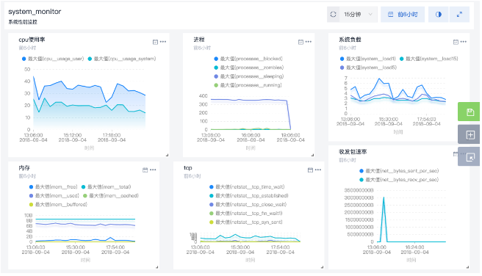Open the 15分钟 refresh interval dropdown

[x=359, y=15]
